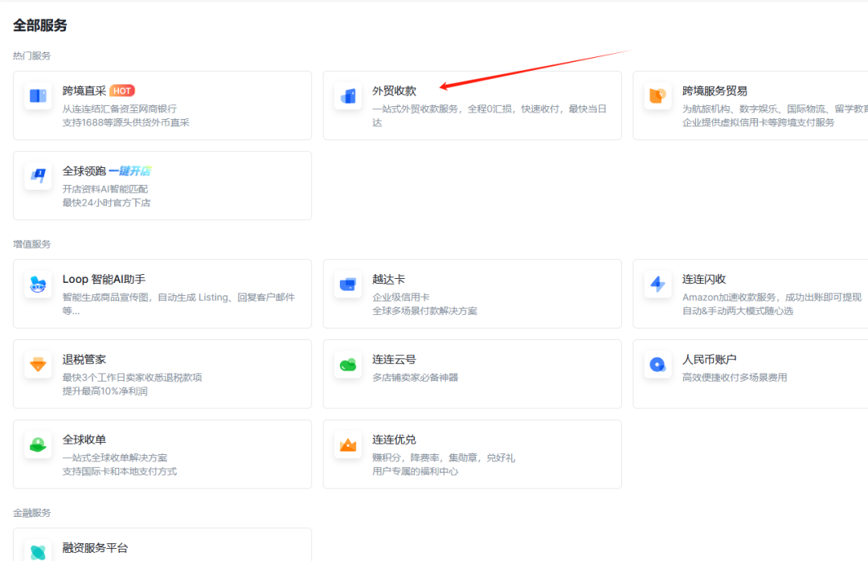Click the 连连优兑 crown icon
Screen dimensions: 868x561
pyautogui.click(x=348, y=445)
